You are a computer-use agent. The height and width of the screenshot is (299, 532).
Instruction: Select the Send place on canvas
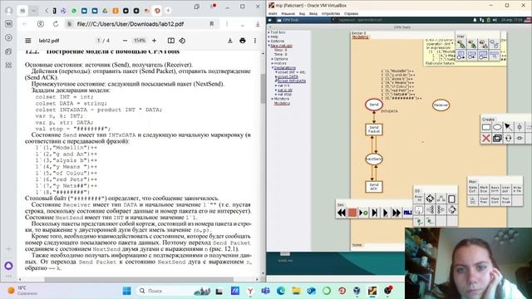[374, 105]
